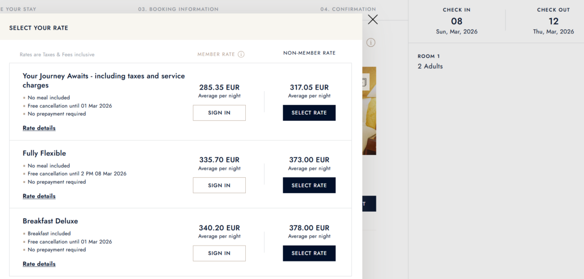Screen dimensions: 584x279
Task: Click the Room 1 2 Adults summary
Action: [x=430, y=62]
